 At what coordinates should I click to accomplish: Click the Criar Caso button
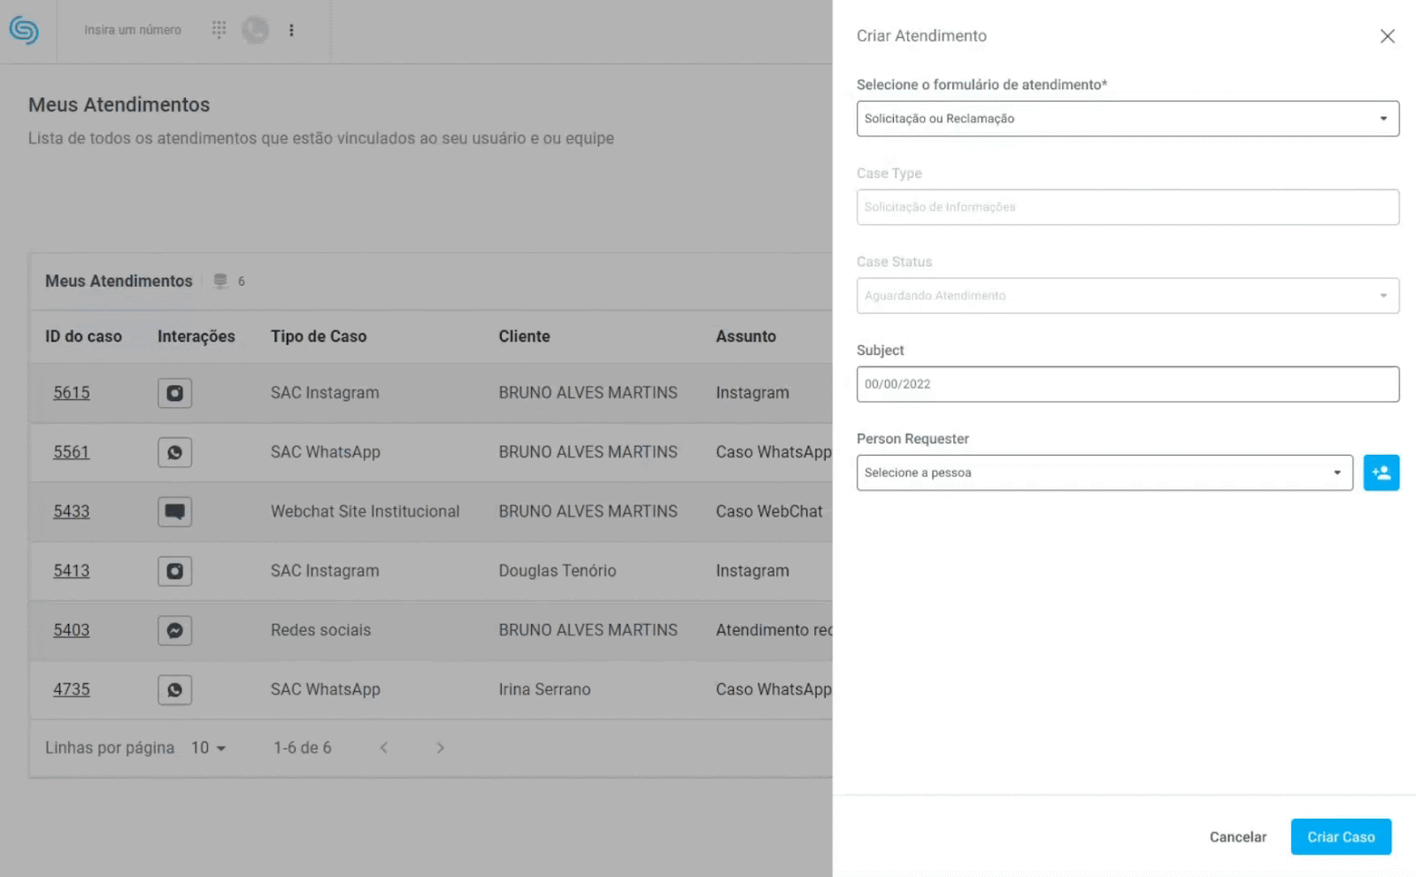[x=1340, y=836]
